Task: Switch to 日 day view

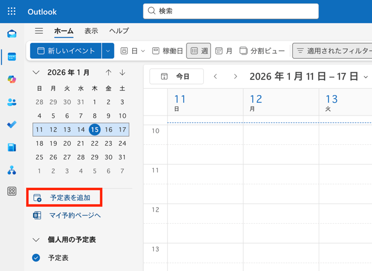Action: (x=129, y=51)
